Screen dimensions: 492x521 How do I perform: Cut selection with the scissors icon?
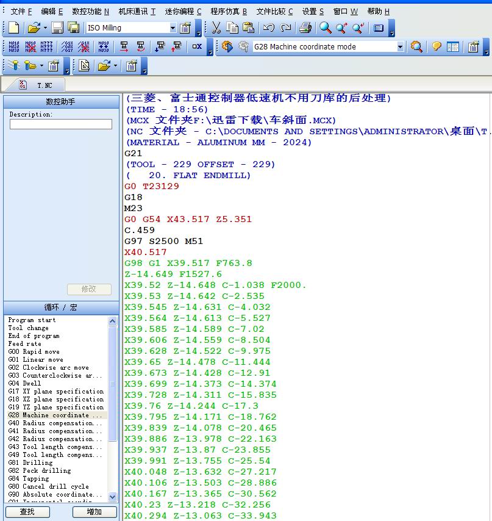[216, 28]
